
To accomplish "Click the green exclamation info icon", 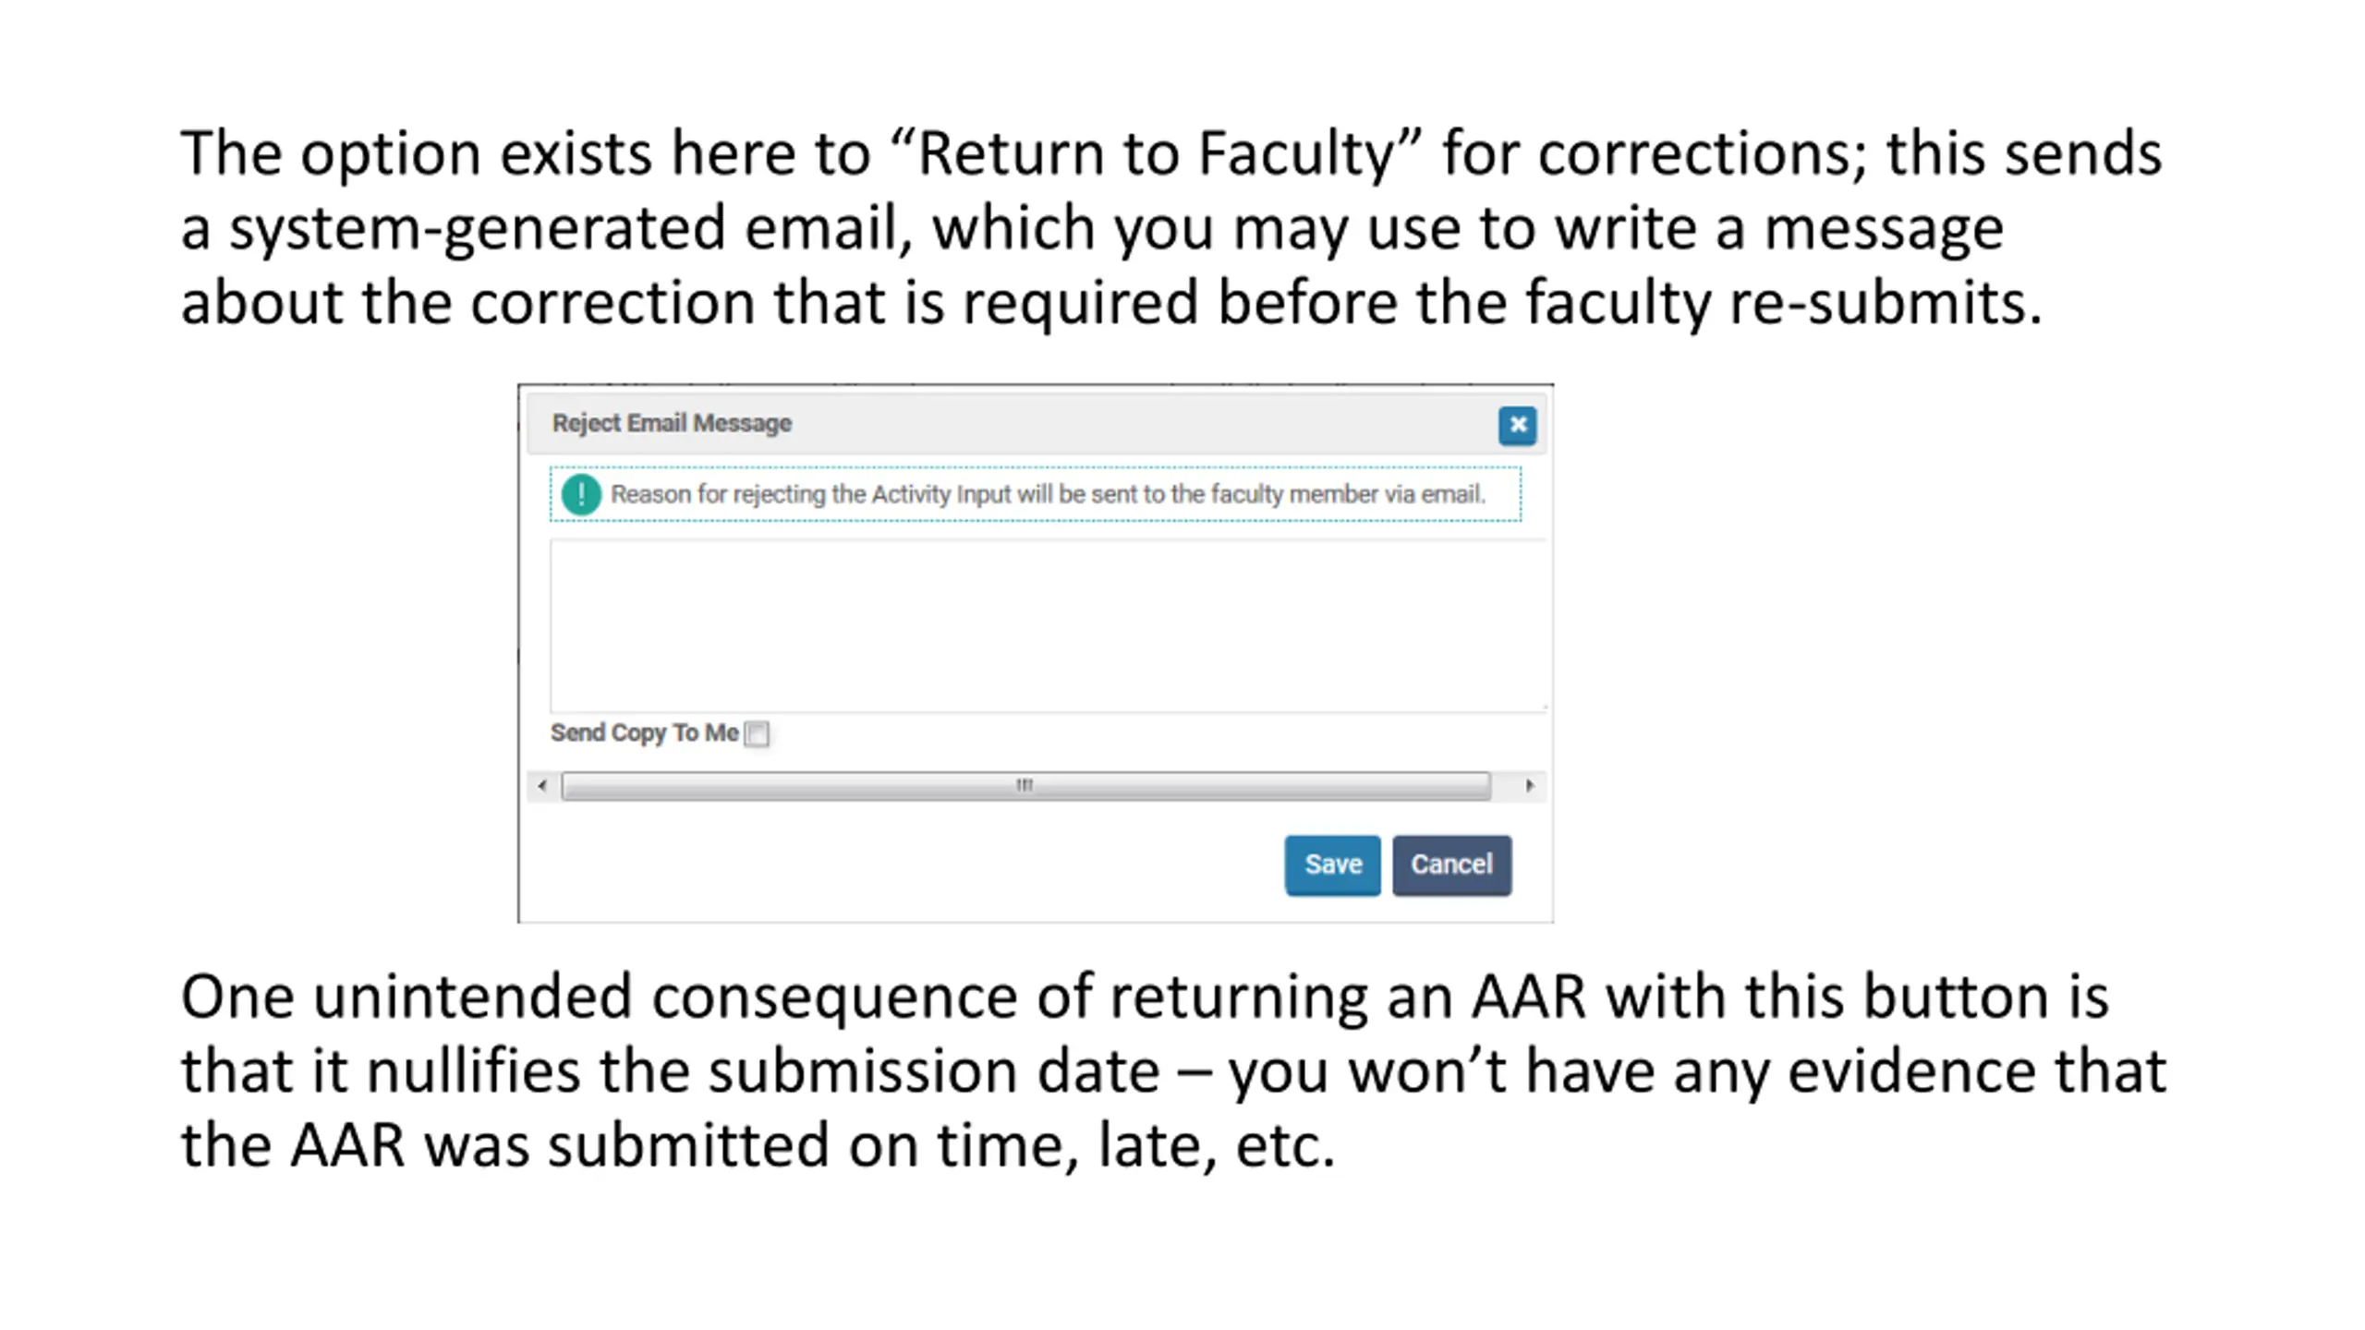I will 581,494.
